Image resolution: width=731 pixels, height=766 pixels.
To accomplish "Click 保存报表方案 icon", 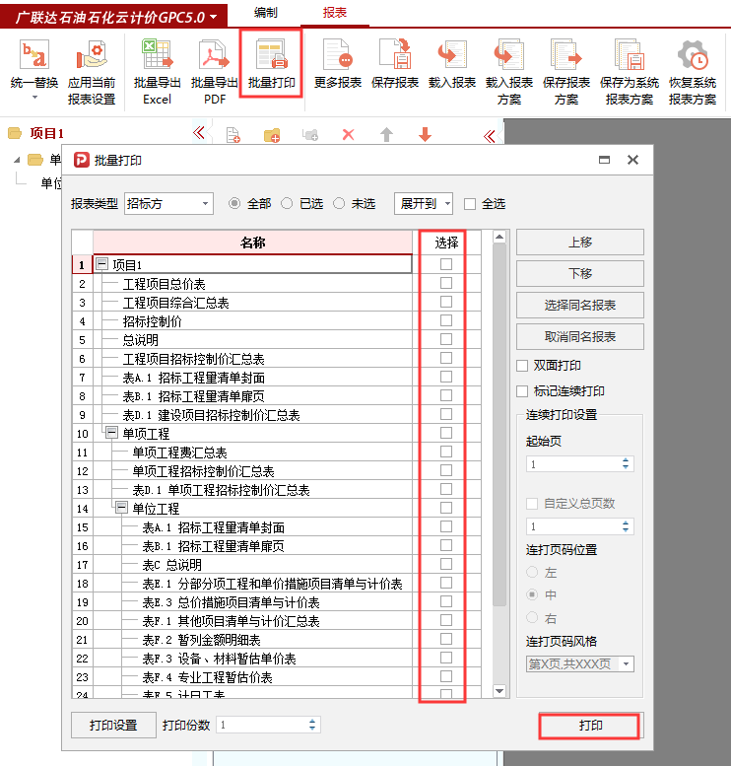I will click(x=566, y=55).
